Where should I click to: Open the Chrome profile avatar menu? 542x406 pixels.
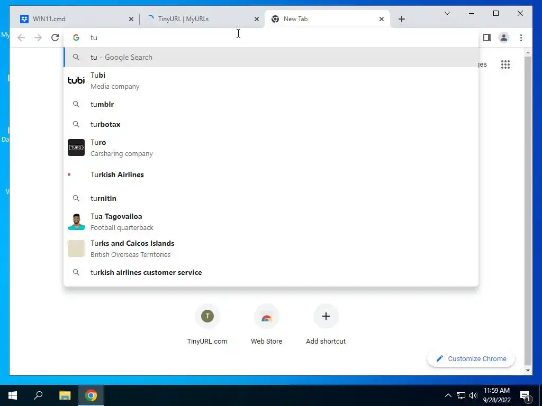[x=504, y=38]
